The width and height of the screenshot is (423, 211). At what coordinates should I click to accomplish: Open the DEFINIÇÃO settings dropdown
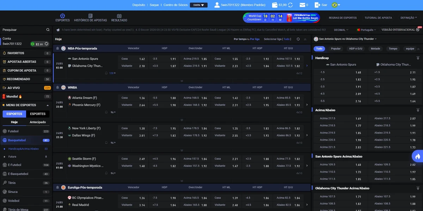409,18
